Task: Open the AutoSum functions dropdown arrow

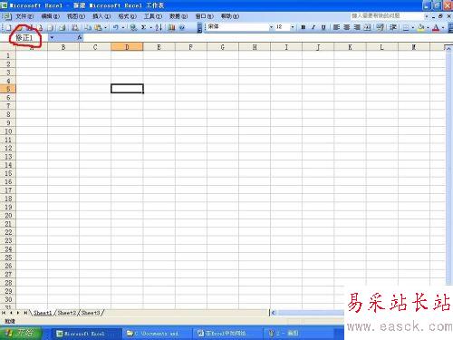Action: [150, 27]
